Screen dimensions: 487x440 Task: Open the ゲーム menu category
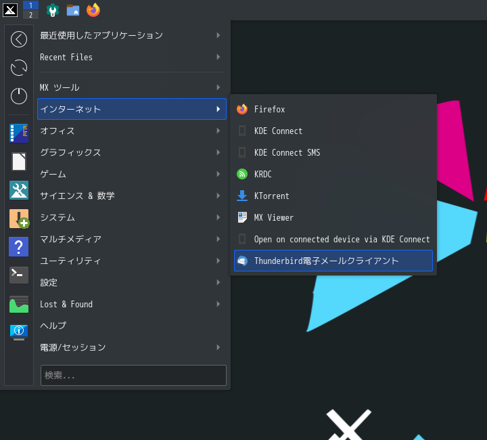pyautogui.click(x=132, y=174)
